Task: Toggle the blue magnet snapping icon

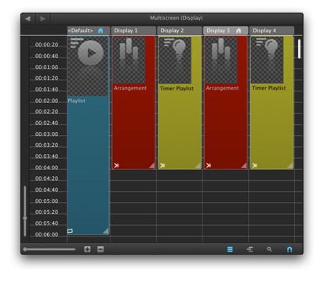Action: tap(289, 249)
